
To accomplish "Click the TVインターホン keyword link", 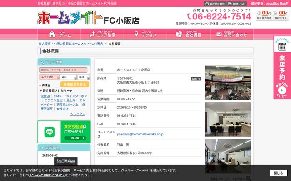I will 76,96.
